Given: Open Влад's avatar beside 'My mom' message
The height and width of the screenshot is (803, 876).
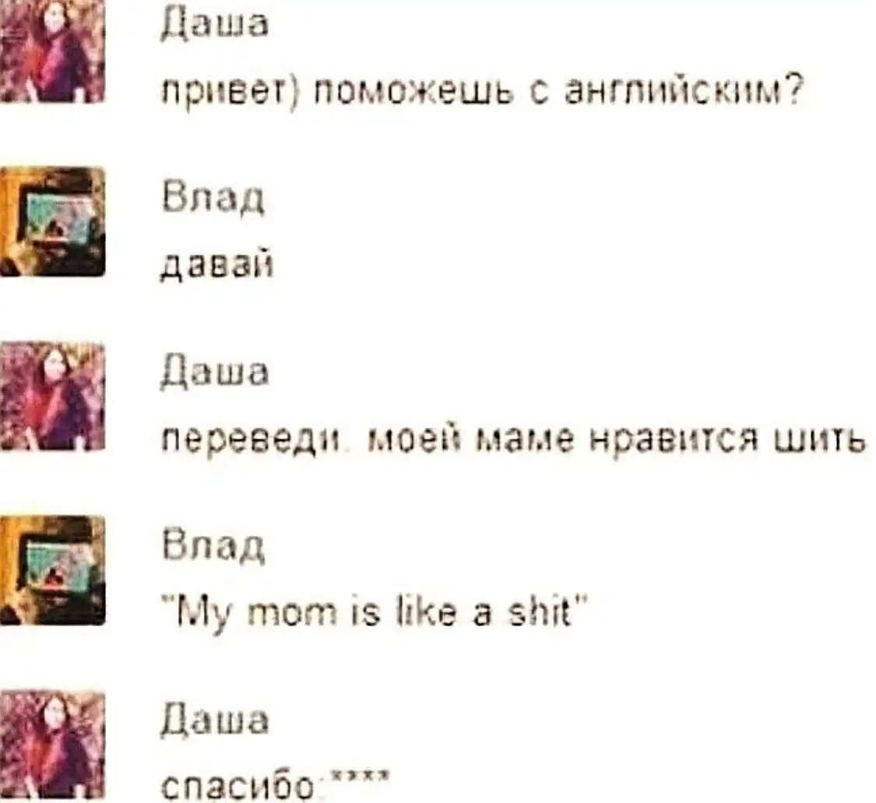Looking at the screenshot, I should click(x=52, y=571).
